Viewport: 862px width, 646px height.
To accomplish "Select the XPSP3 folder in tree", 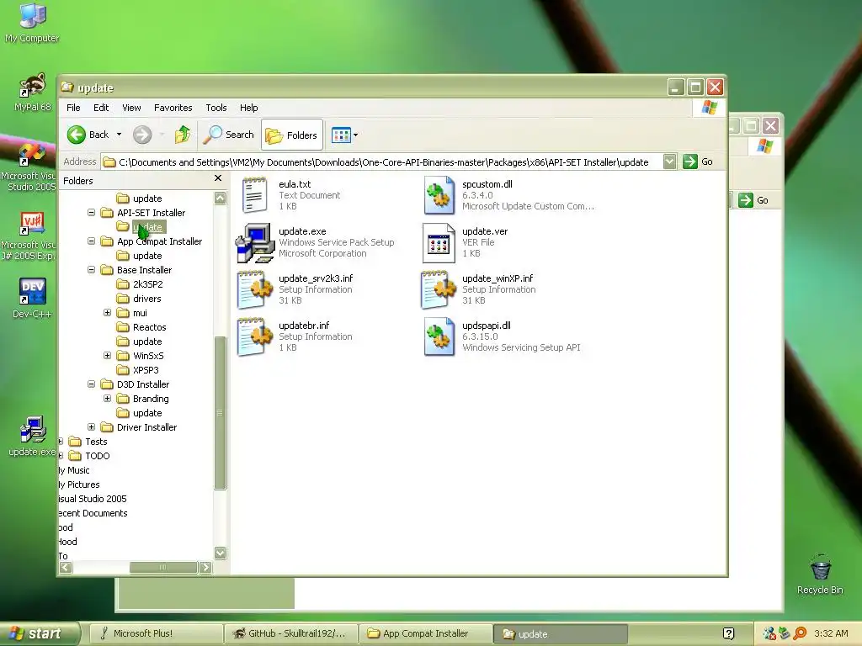I will 138,370.
